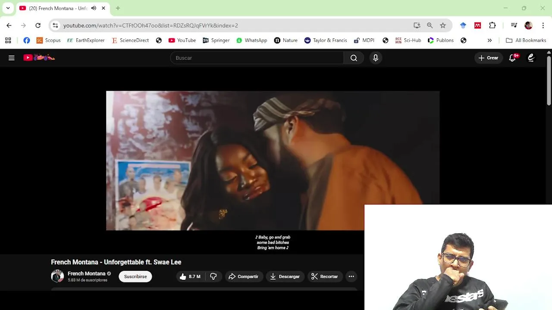Click the Compartir share button
Screen dimensions: 552x310
point(243,276)
